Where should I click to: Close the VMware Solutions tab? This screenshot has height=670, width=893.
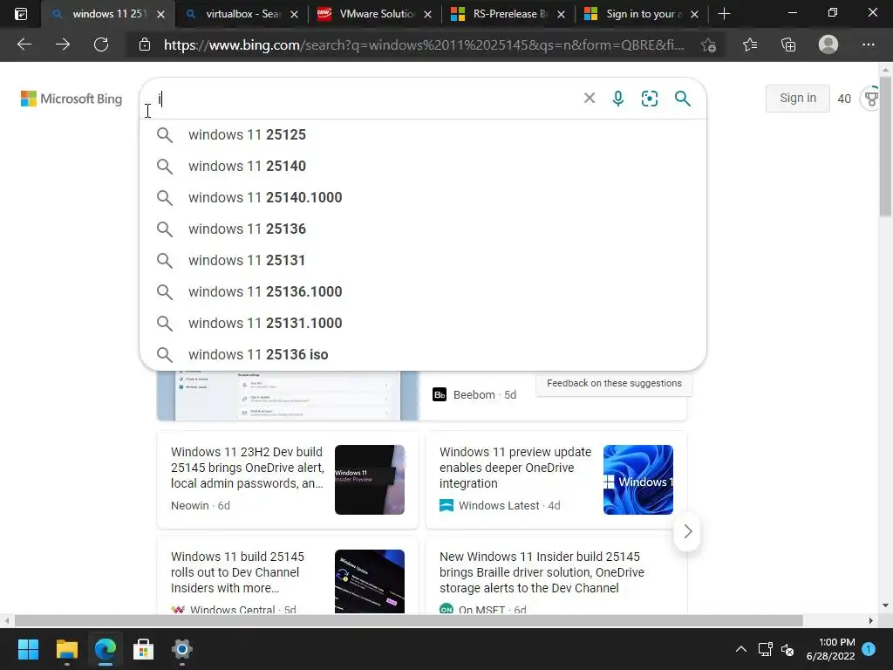tap(427, 14)
